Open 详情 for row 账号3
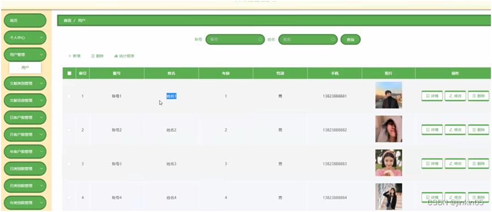Image resolution: width=492 pixels, height=212 pixels. coord(432,163)
